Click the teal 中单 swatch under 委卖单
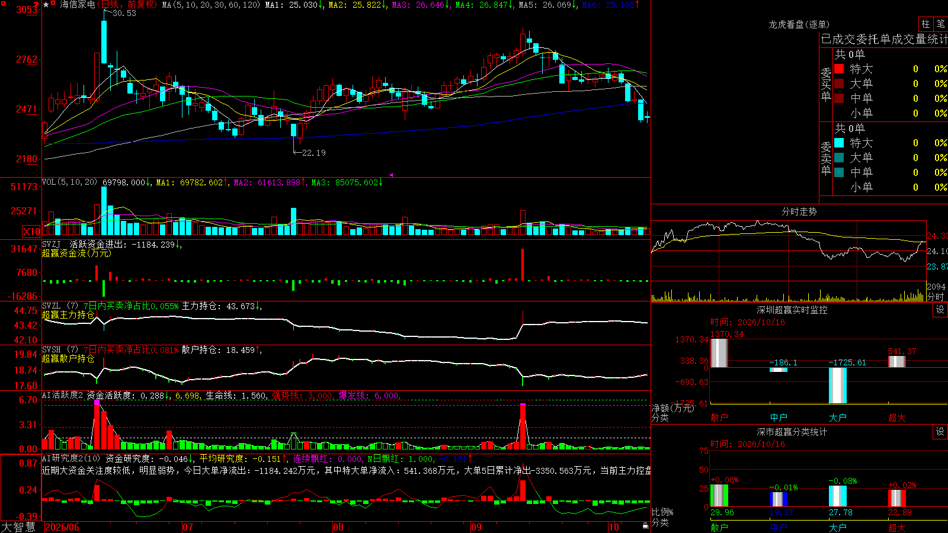Viewport: 948px width, 533px height. pos(839,172)
